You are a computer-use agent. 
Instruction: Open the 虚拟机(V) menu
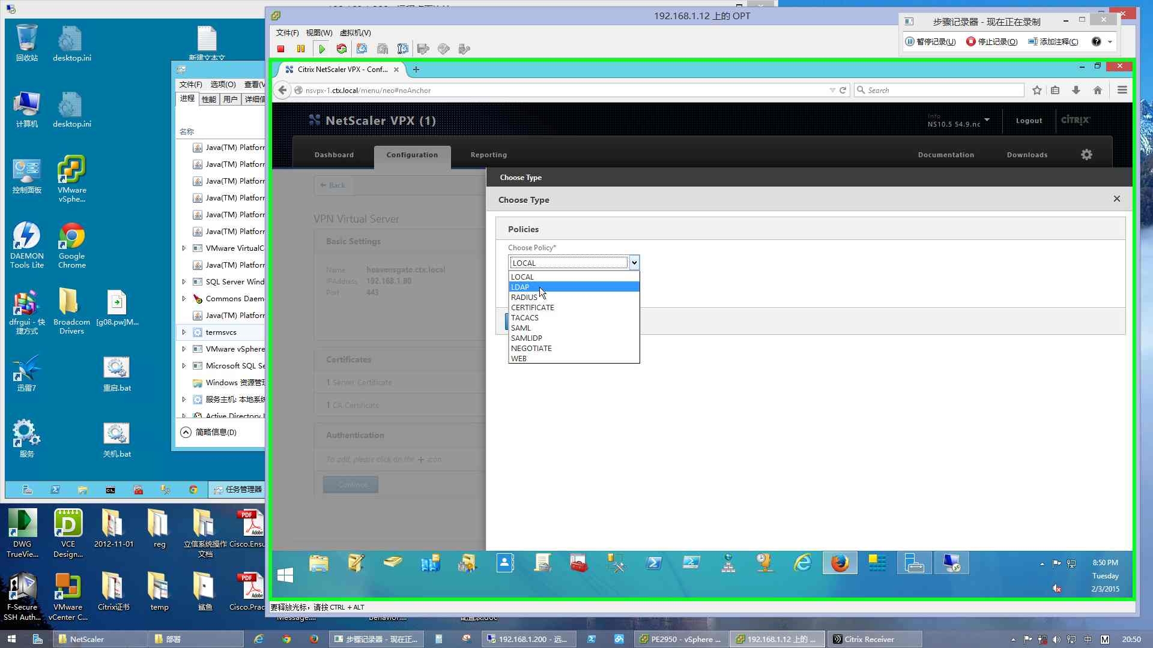tap(356, 33)
